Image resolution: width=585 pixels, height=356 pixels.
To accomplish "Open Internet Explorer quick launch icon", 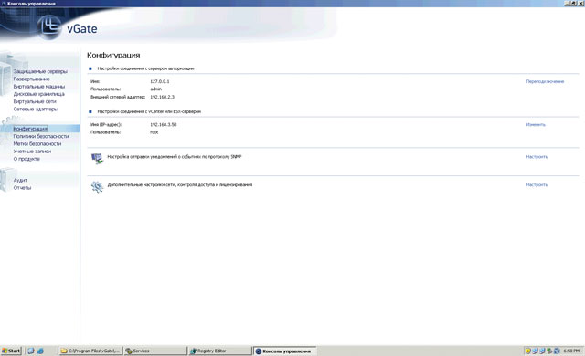I will (x=40, y=351).
